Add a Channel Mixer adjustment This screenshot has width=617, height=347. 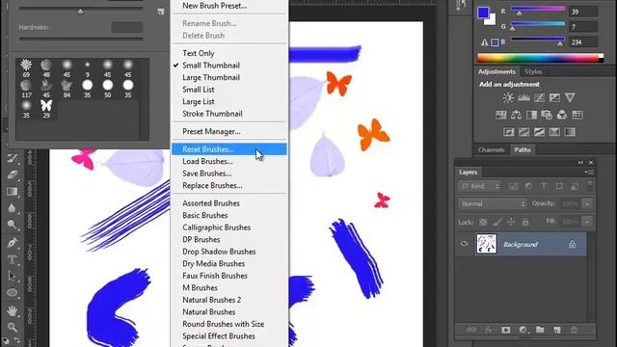[x=562, y=115]
